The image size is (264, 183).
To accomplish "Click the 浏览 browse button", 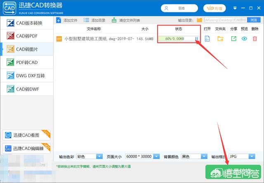I will pos(253,20).
